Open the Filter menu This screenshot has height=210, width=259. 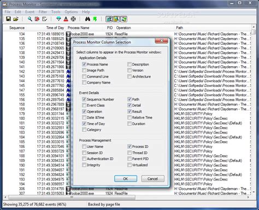[x=43, y=12]
